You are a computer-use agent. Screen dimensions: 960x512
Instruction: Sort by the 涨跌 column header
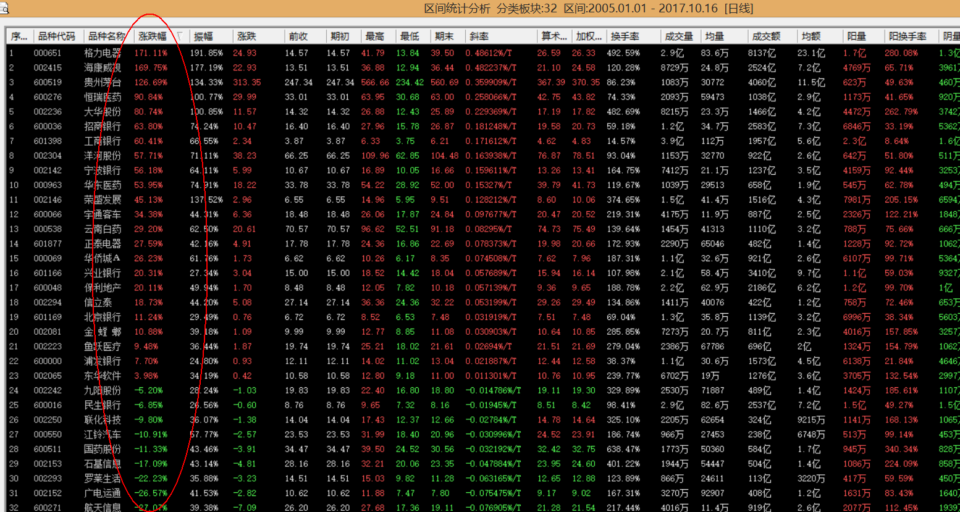pyautogui.click(x=246, y=36)
